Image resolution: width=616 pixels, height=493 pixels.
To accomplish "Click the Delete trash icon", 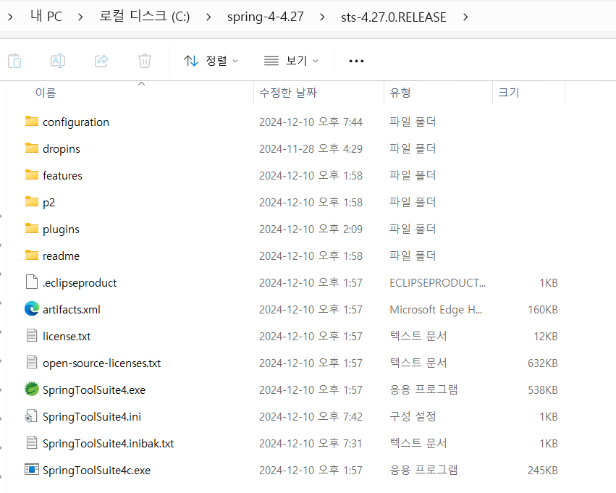I will coord(145,61).
